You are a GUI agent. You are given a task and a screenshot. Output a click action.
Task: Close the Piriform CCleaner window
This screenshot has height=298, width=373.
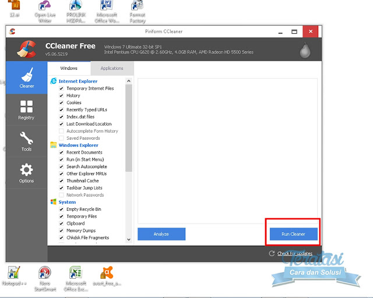311,31
